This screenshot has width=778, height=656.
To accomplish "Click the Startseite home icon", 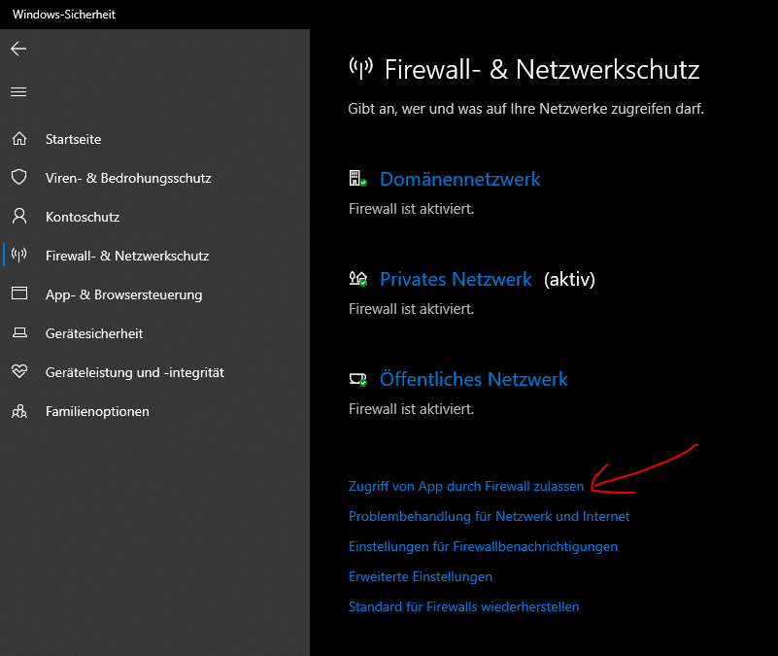I will point(18,139).
